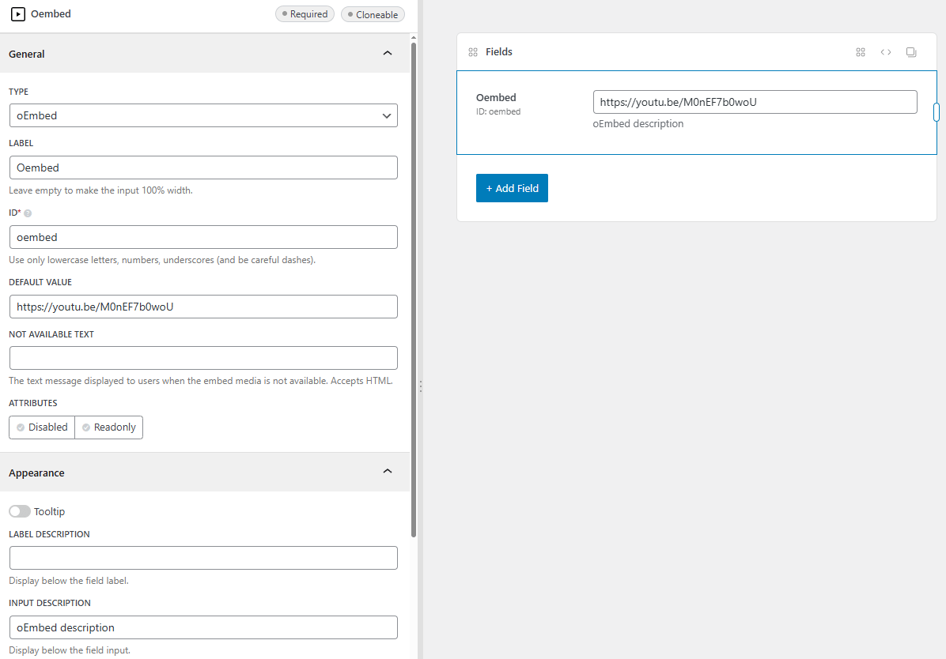Enable the Disabled attribute

tap(42, 427)
